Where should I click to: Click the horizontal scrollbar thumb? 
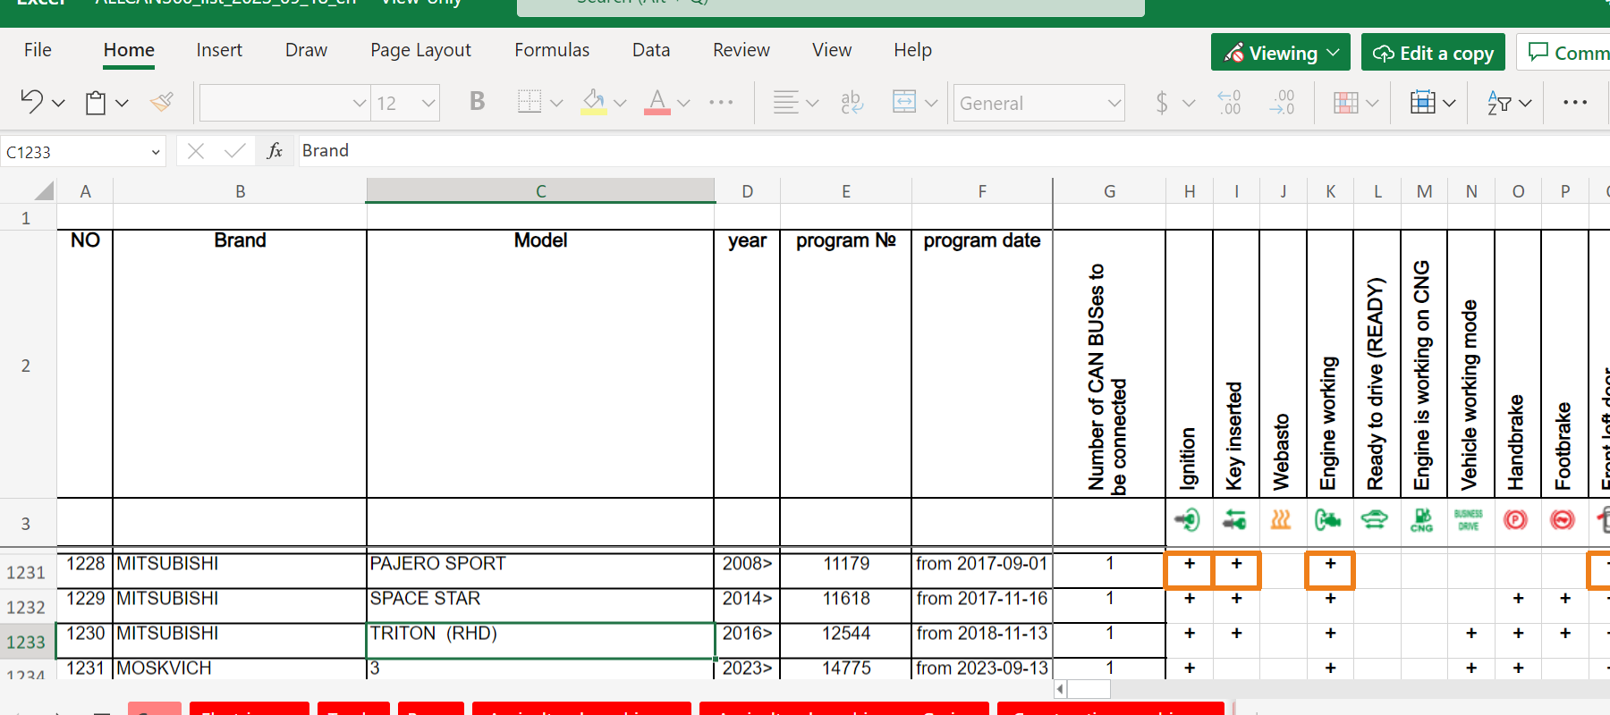pyautogui.click(x=1089, y=689)
